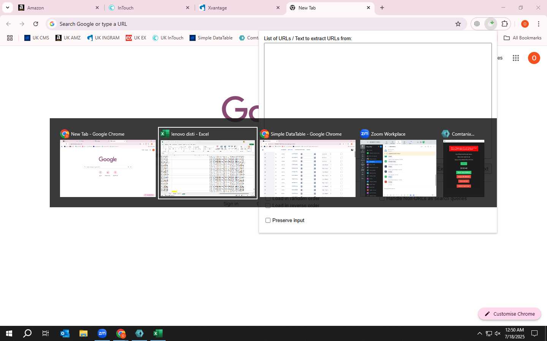This screenshot has width=547, height=341.
Task: Switch to the InTouch tab
Action: click(149, 8)
